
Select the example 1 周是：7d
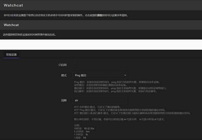tap(80, 138)
